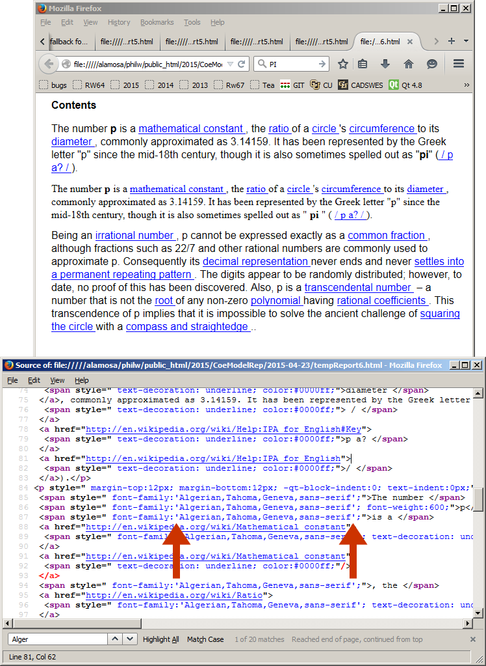The image size is (486, 666).
Task: Follow the 'rational coefficients' link
Action: pos(383,301)
